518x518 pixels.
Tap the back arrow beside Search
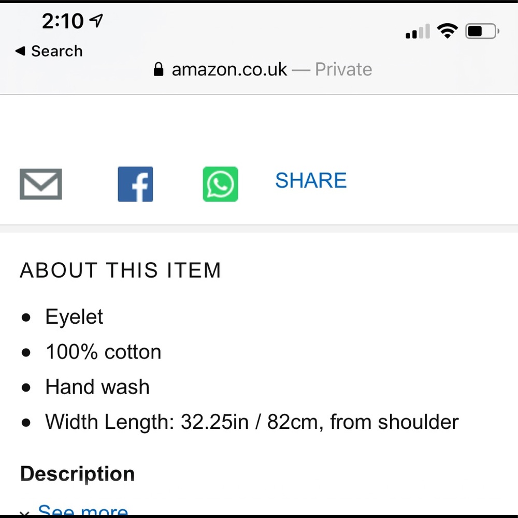tap(21, 51)
